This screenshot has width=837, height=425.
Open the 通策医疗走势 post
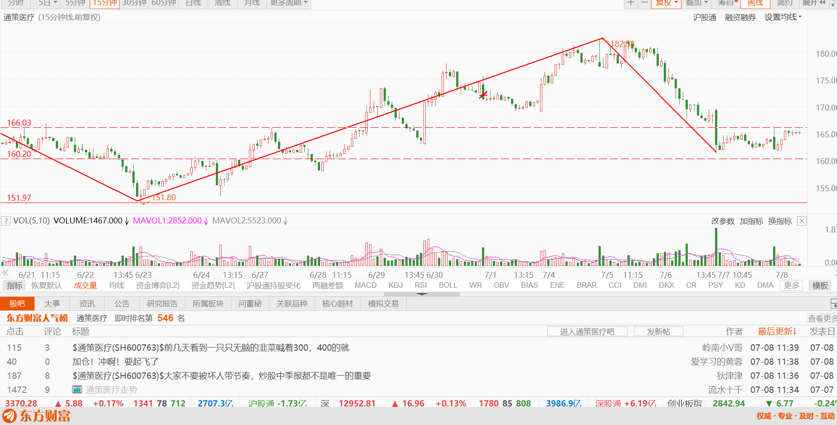click(111, 390)
